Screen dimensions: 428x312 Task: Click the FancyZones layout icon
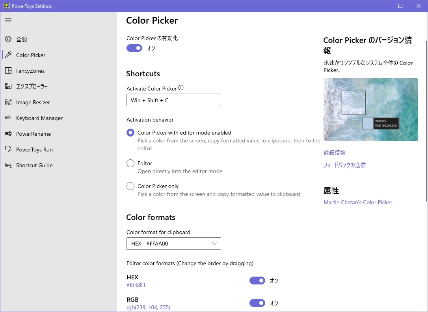8,70
